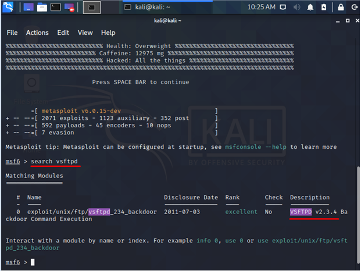Click the 'Description' column header
The height and width of the screenshot is (271, 361).
(310, 197)
